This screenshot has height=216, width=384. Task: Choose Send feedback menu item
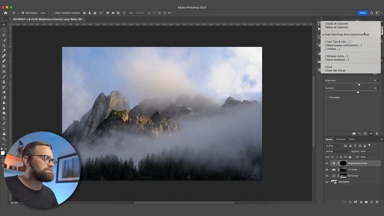point(337,60)
